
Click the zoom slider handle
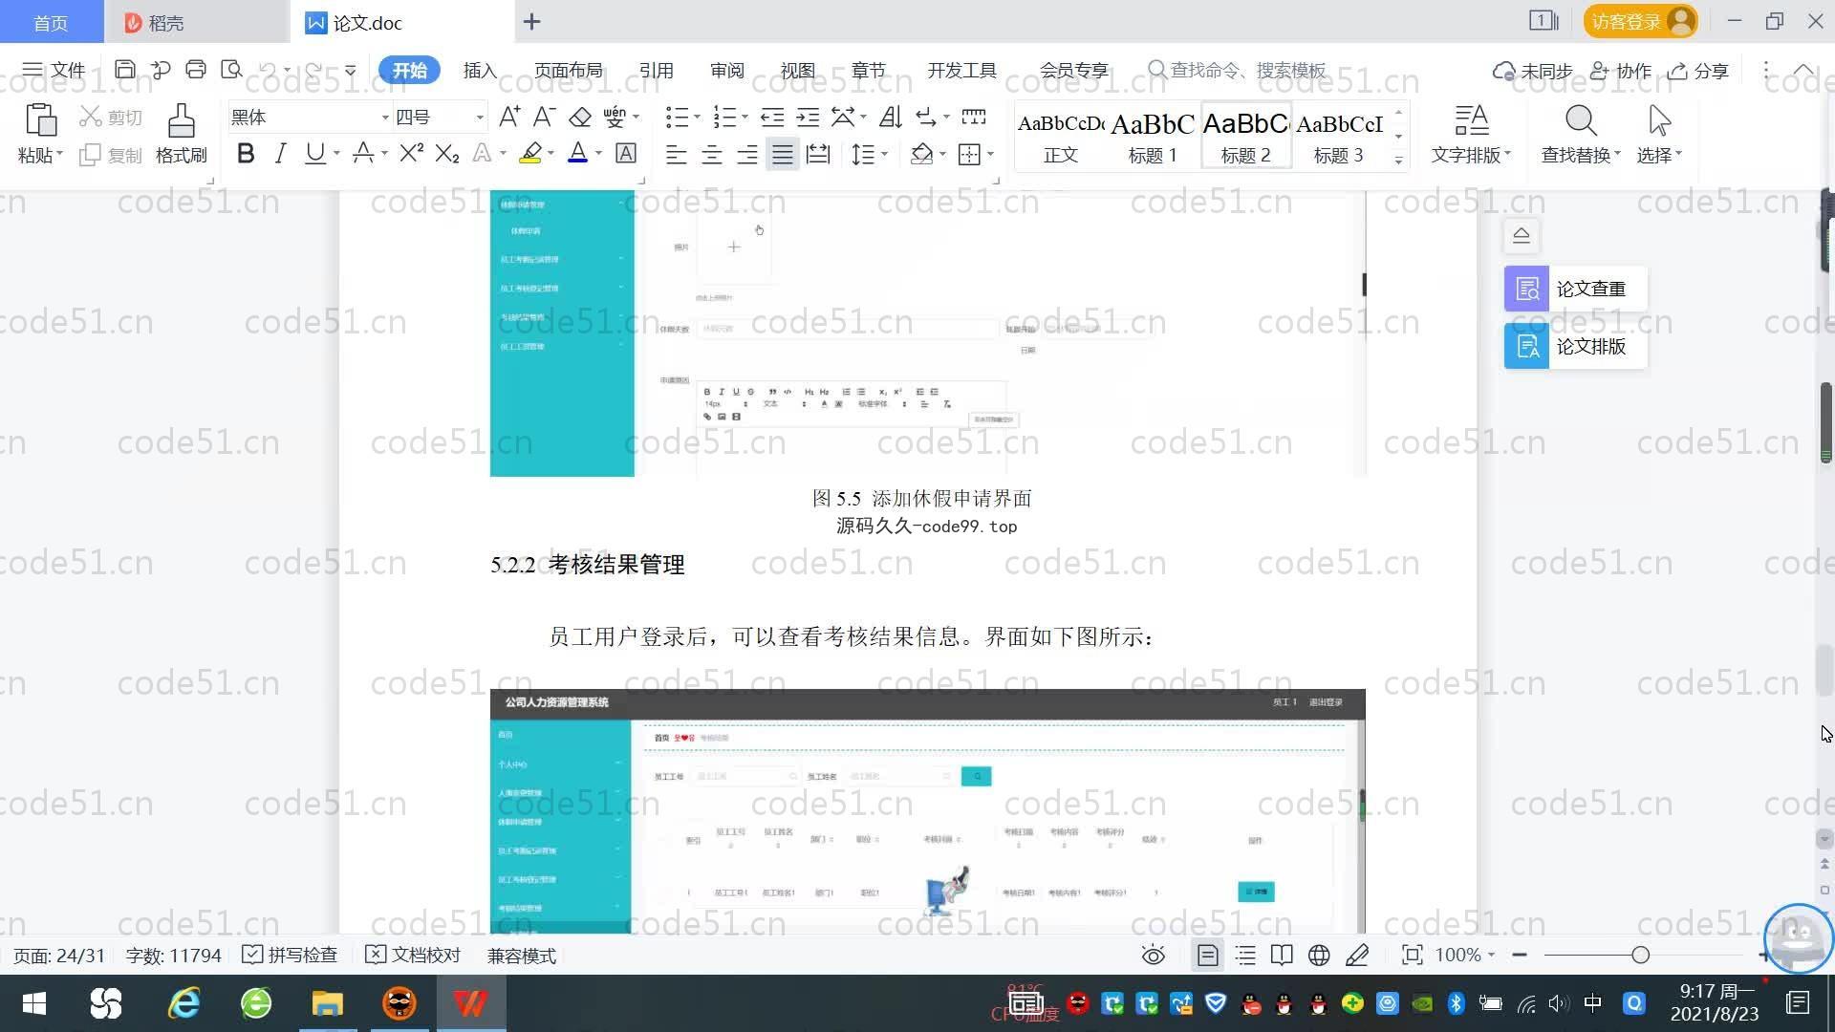click(x=1640, y=955)
